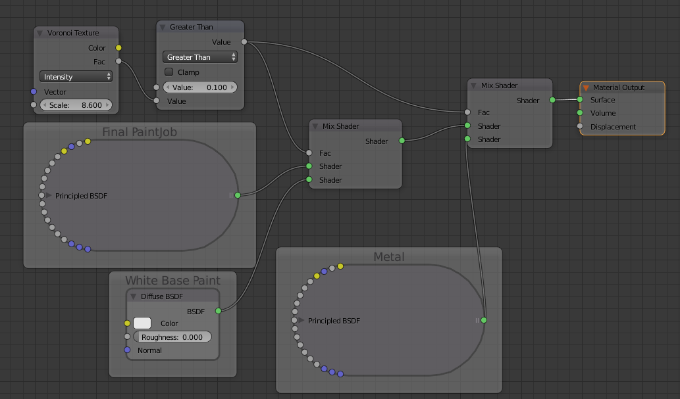Click the Voronoi Fac output socket
Viewport: 680px width, 399px height.
118,61
